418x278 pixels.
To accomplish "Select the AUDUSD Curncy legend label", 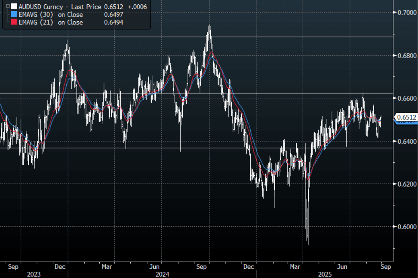I will pyautogui.click(x=40, y=7).
